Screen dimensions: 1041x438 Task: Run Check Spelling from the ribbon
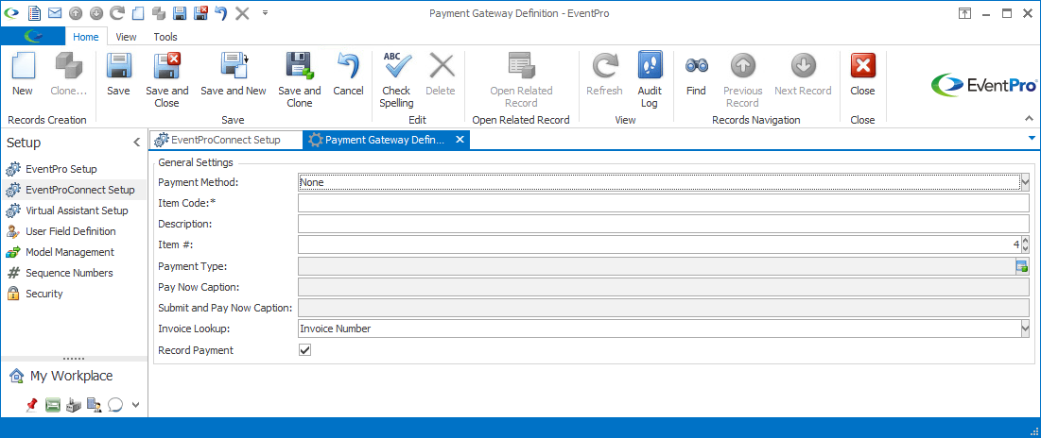[396, 79]
